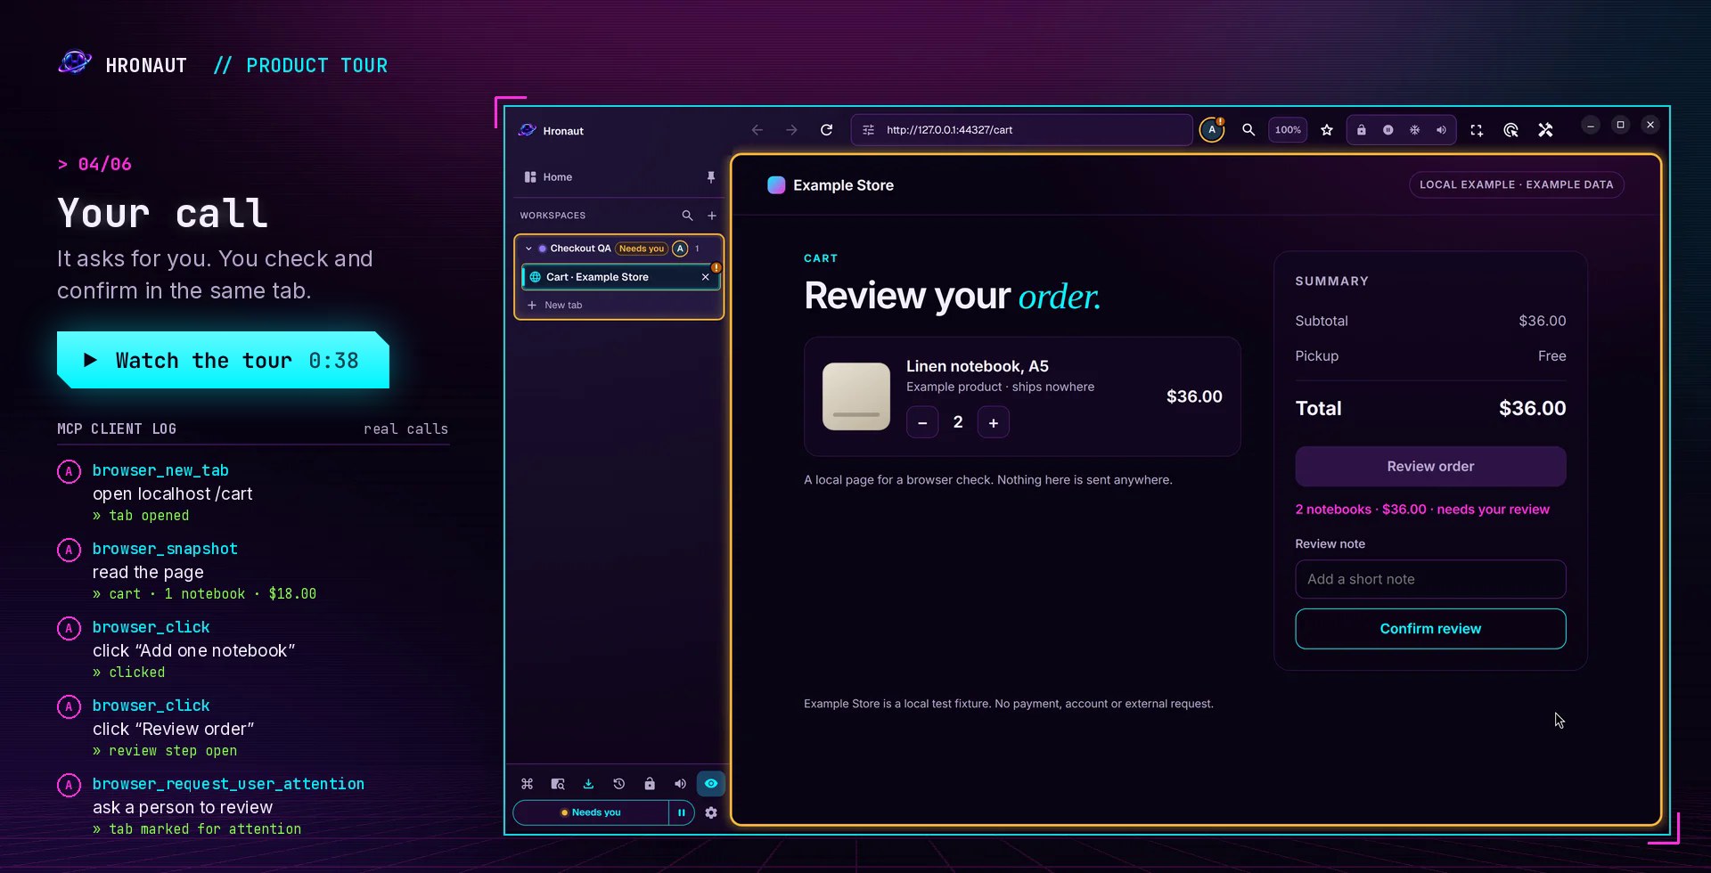
Task: Open the page search icon in the sidebar footer
Action: tap(558, 784)
